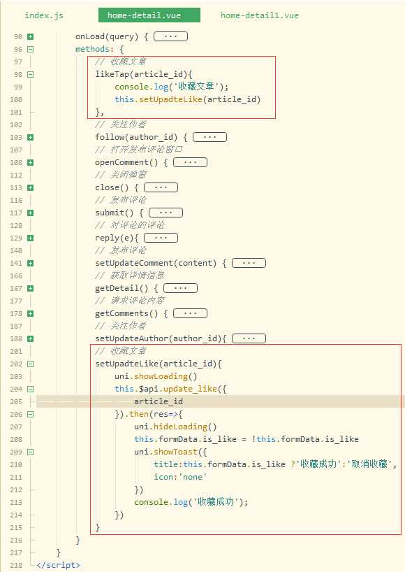Collapse the update_like call at line 204

[31, 389]
